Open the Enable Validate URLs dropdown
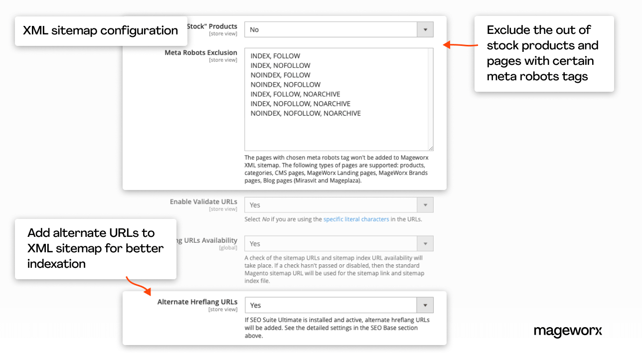The image size is (642, 363). tap(425, 204)
